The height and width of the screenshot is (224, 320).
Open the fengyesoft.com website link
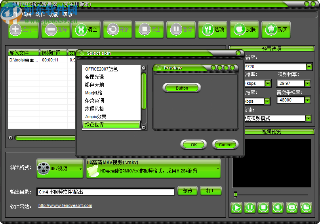(x=65, y=205)
